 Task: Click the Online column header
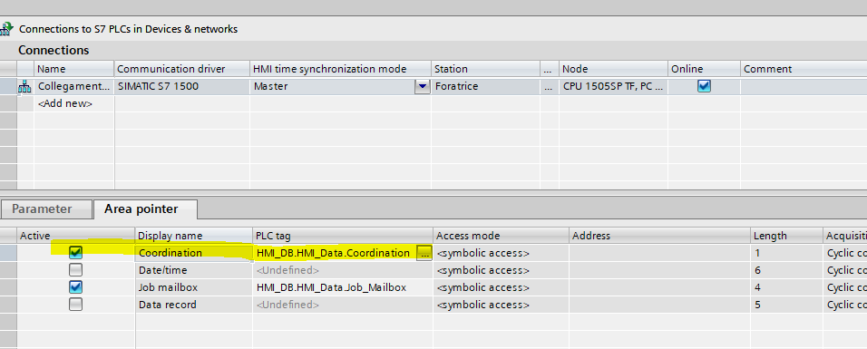[704, 69]
